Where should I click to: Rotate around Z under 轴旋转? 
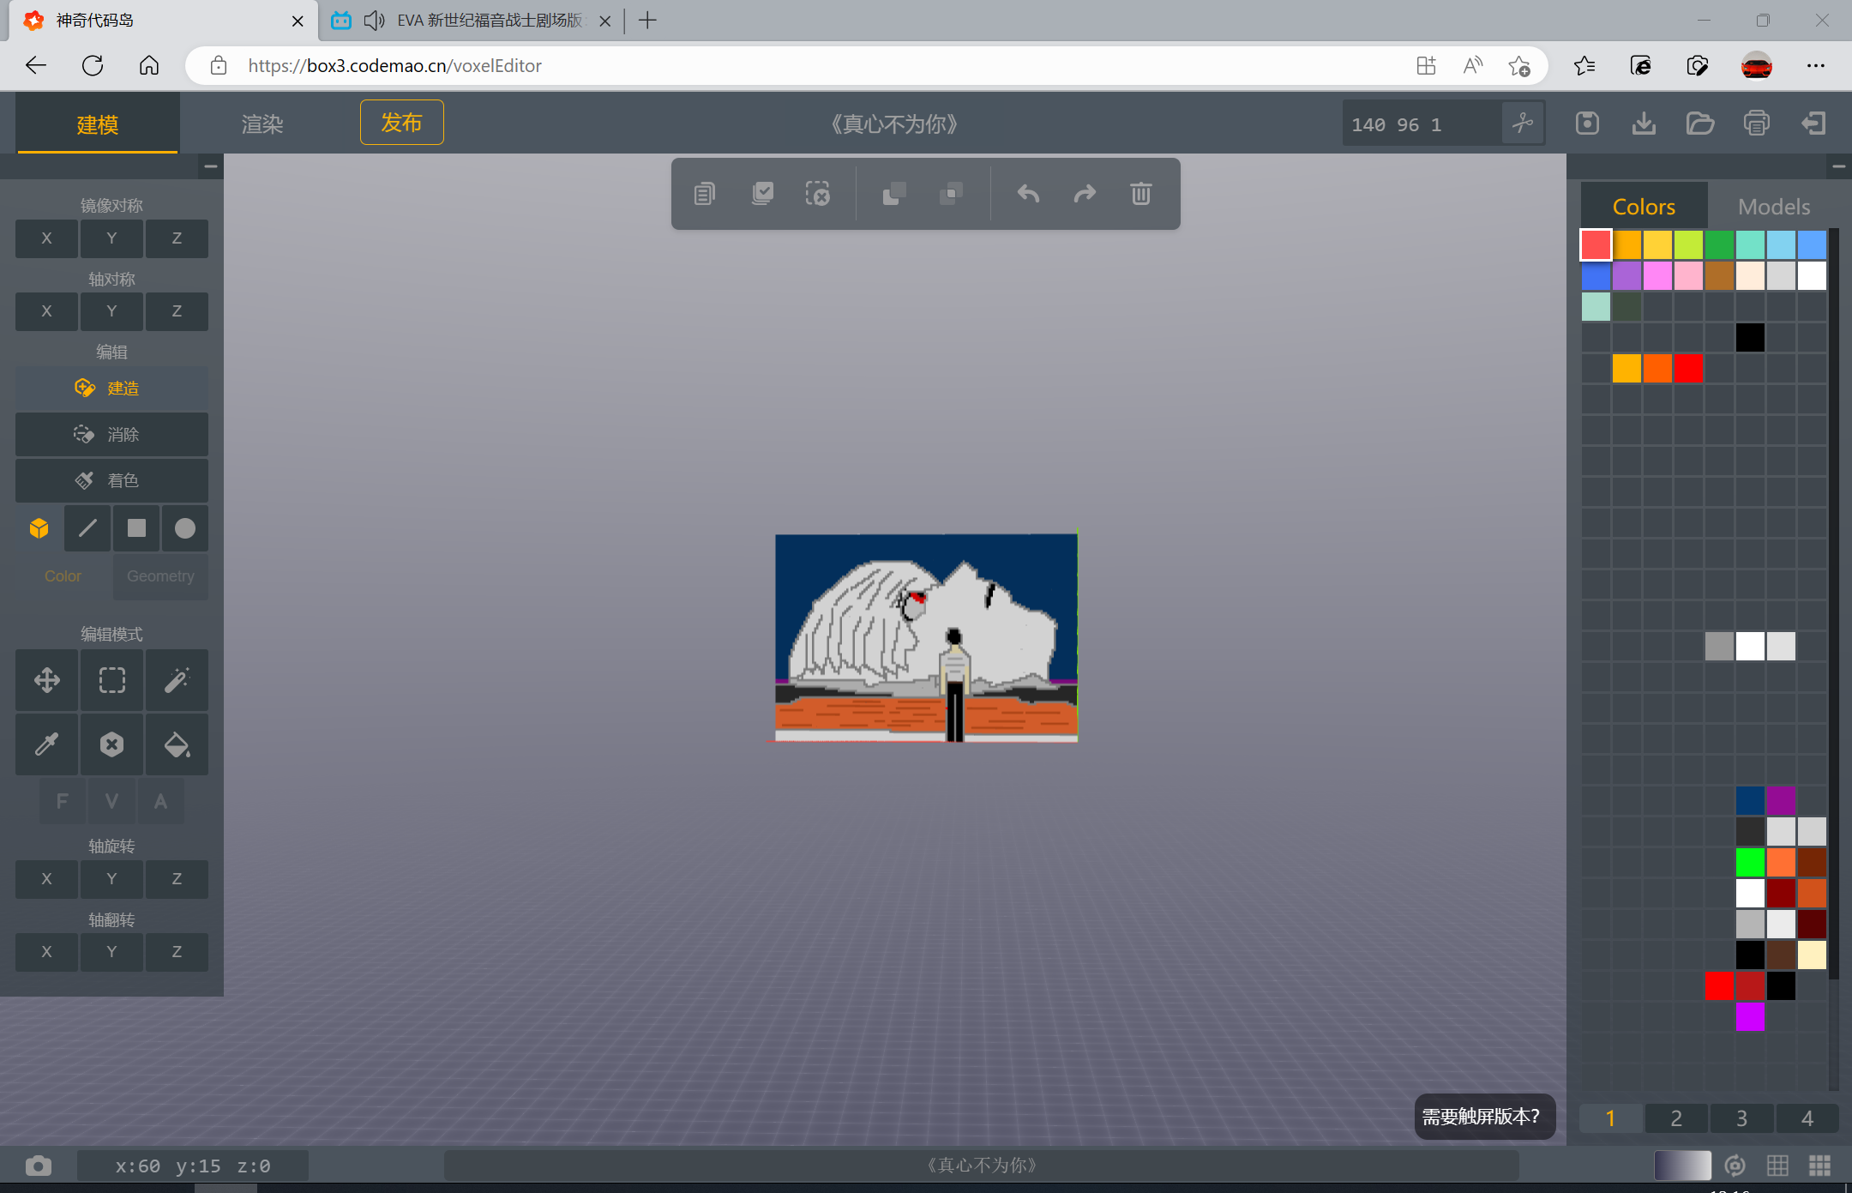pyautogui.click(x=177, y=879)
